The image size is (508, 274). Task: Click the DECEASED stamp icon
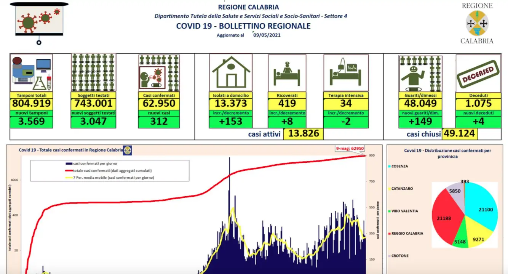[x=478, y=74]
